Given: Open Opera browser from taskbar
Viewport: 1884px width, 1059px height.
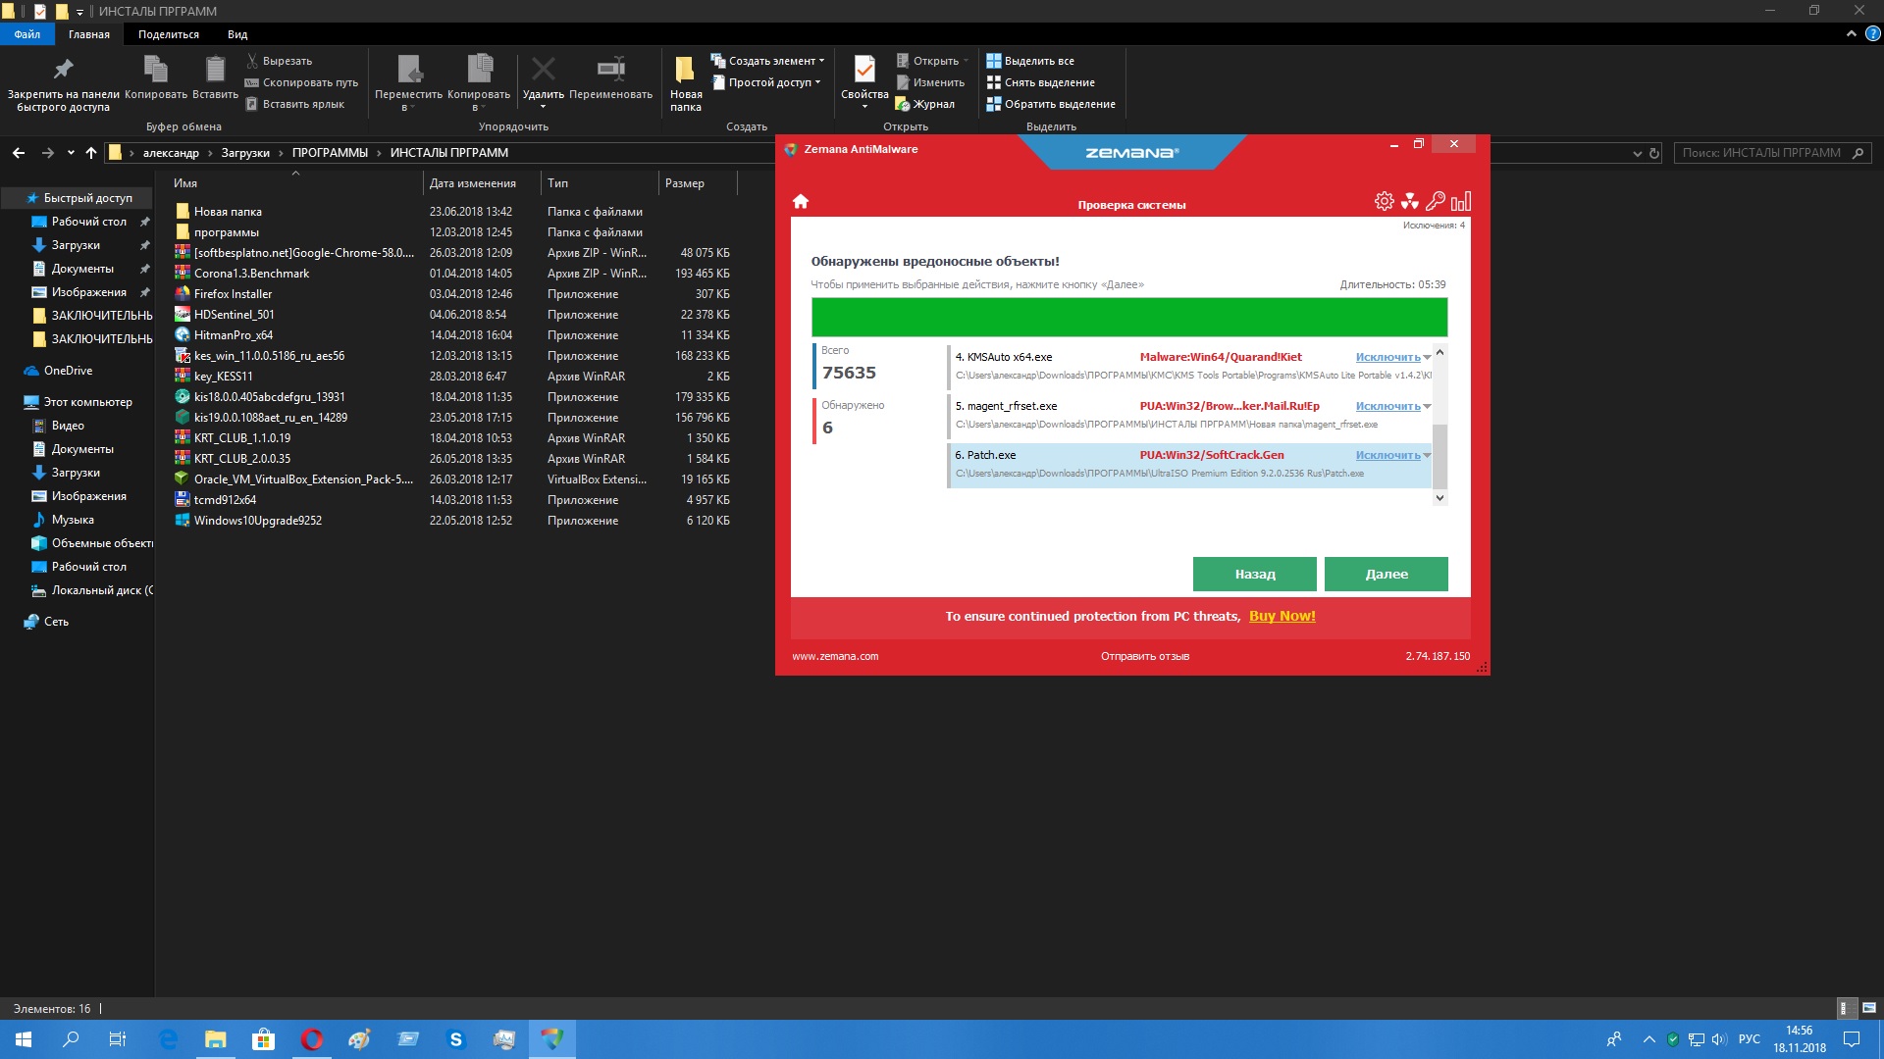Looking at the screenshot, I should tap(312, 1039).
